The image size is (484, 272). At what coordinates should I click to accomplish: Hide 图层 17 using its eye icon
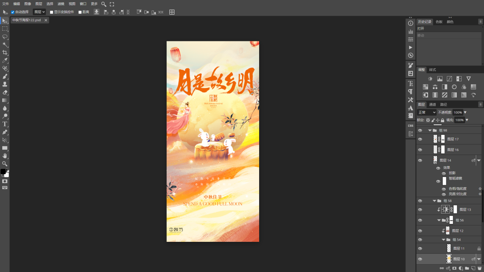[420, 139]
